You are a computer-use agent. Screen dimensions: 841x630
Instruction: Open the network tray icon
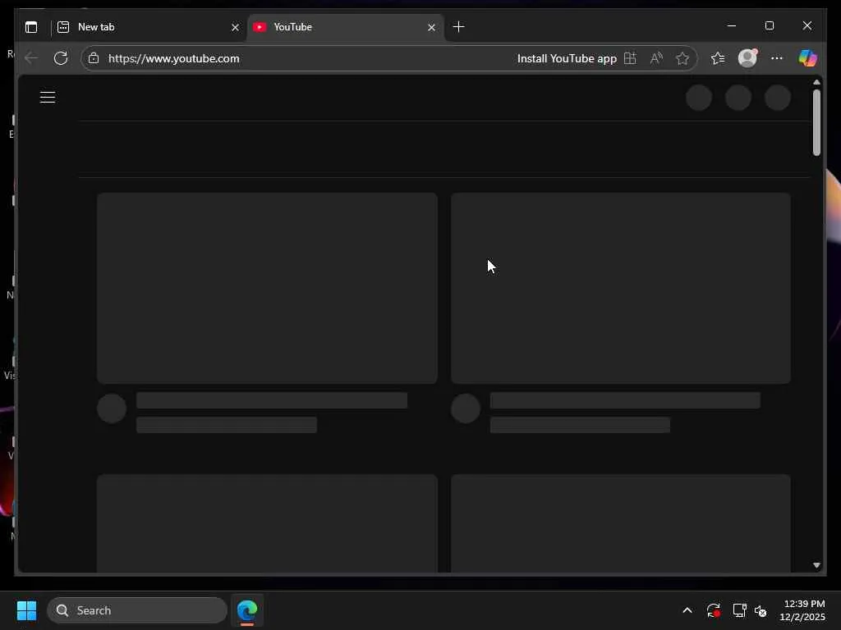[x=740, y=610]
